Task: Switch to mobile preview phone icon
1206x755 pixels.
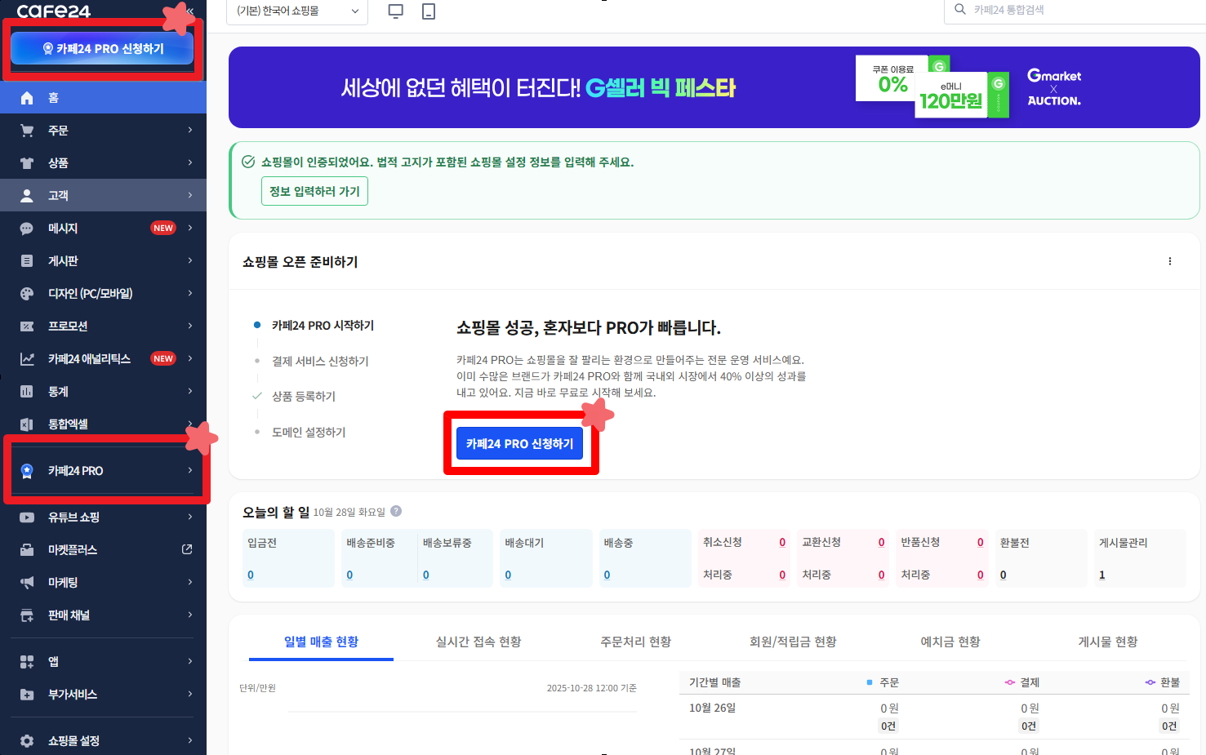Action: 429,11
